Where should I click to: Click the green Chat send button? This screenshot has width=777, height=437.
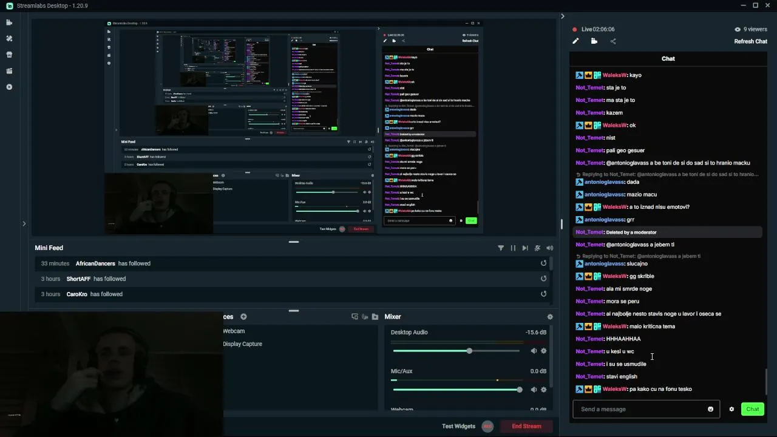pyautogui.click(x=753, y=409)
